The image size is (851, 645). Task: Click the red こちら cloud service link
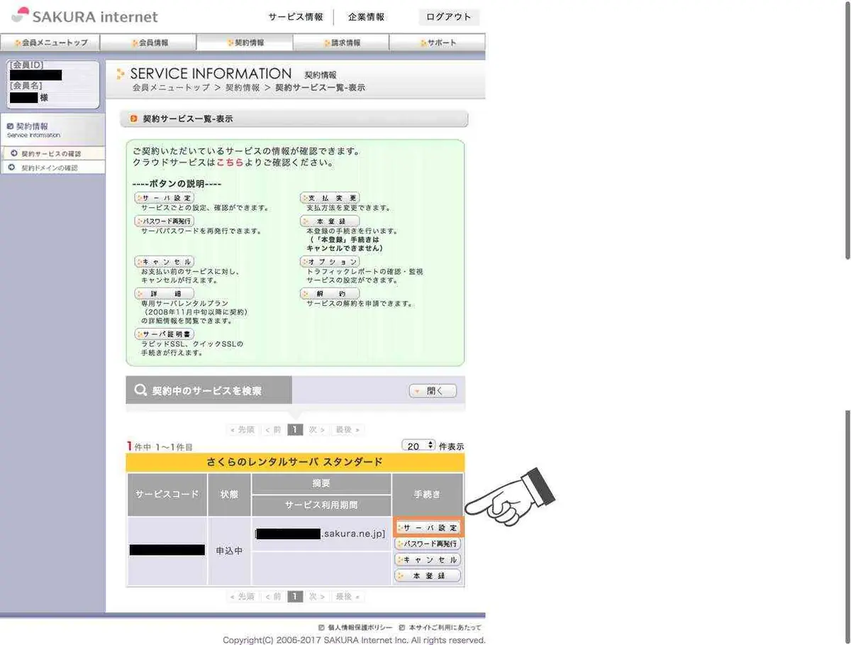coord(230,162)
